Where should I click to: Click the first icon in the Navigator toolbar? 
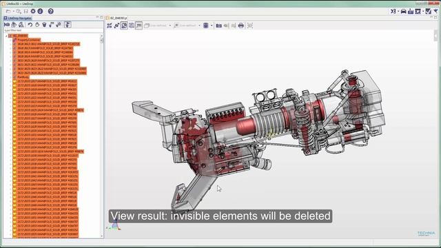pyautogui.click(x=7, y=25)
